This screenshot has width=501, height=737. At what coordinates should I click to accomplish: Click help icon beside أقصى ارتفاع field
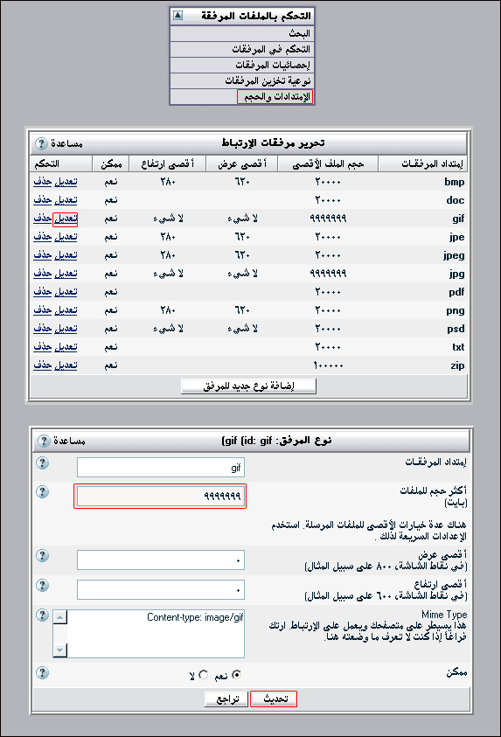tap(42, 585)
